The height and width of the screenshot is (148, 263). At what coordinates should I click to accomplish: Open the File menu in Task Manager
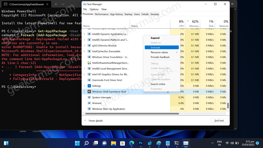85,9
